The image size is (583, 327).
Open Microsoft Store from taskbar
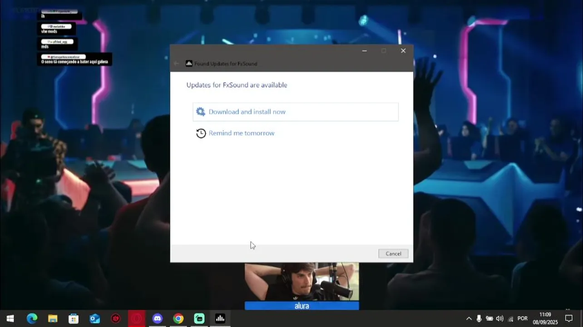pos(74,319)
